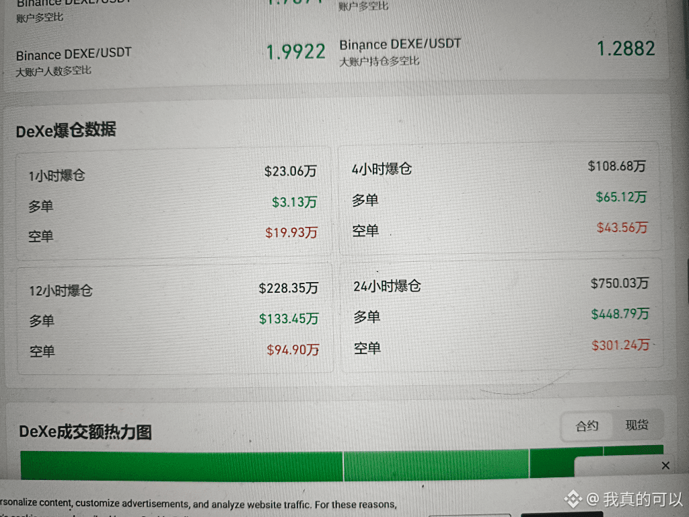Click the 4小时爆仓 label

pos(382,169)
